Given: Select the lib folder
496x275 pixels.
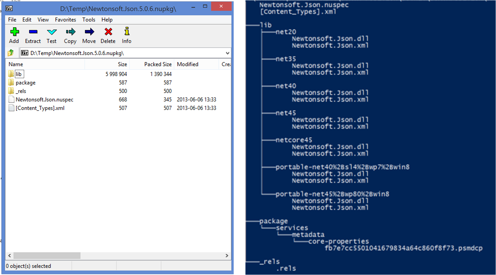Looking at the screenshot, I should point(18,74).
